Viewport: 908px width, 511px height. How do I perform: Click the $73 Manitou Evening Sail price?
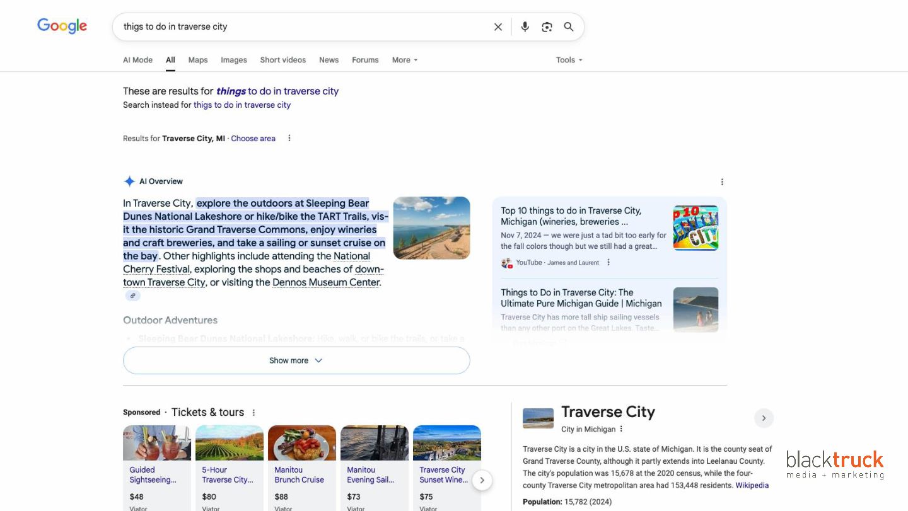pos(354,497)
